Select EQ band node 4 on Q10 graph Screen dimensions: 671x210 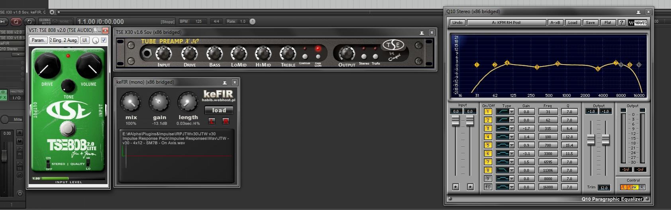coord(507,63)
